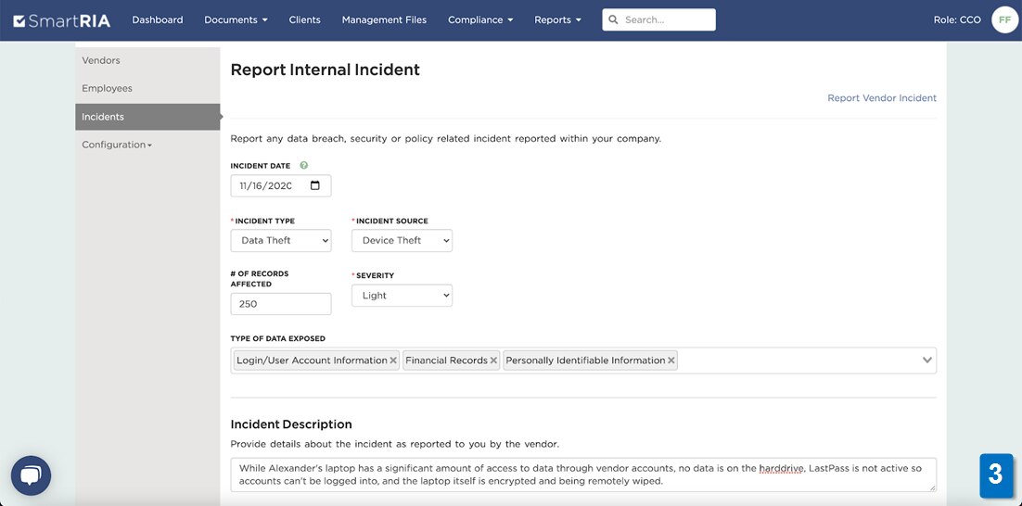This screenshot has height=506, width=1022.
Task: Click the search magnifier icon
Action: 613,20
